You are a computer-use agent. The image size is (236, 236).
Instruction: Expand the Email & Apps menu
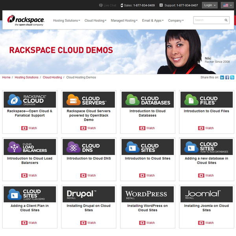[x=153, y=20]
